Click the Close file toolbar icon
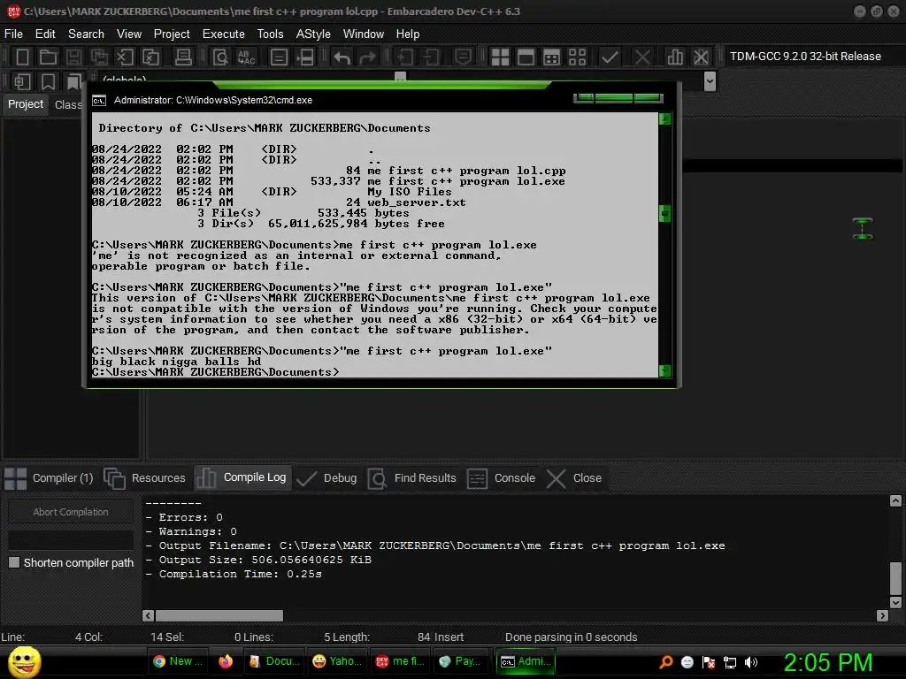906x679 pixels. (125, 57)
